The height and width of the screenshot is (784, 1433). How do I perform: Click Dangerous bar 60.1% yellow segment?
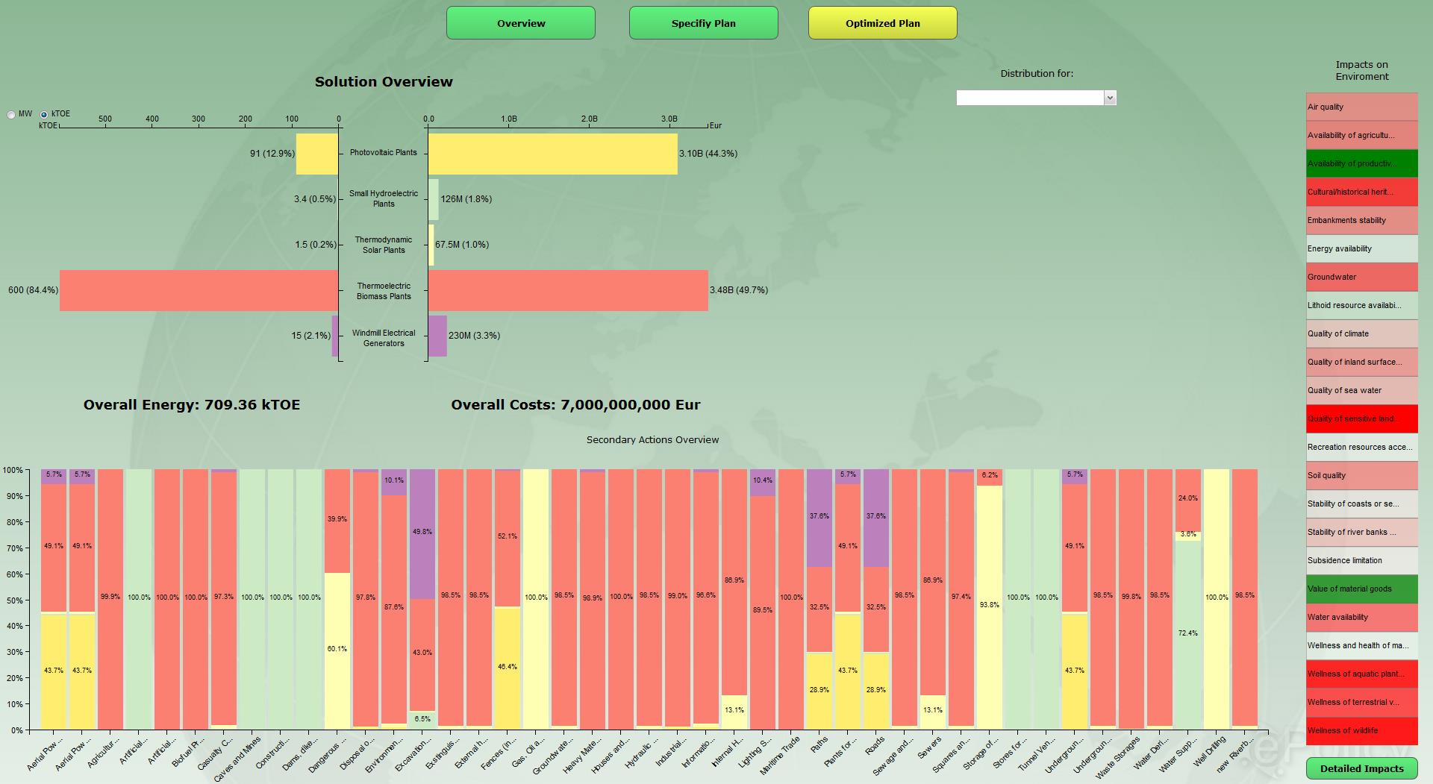(x=337, y=651)
